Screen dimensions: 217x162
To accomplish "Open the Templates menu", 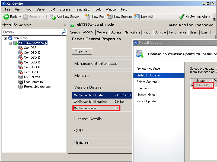I will click(82, 9).
